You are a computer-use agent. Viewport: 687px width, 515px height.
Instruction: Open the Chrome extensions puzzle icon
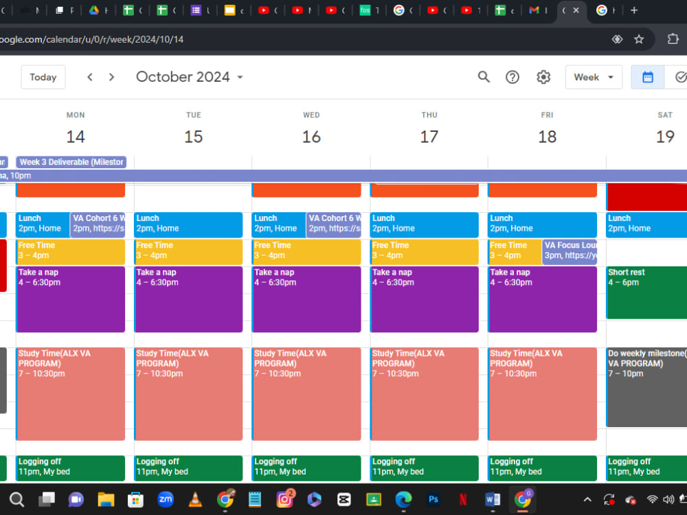pos(673,39)
